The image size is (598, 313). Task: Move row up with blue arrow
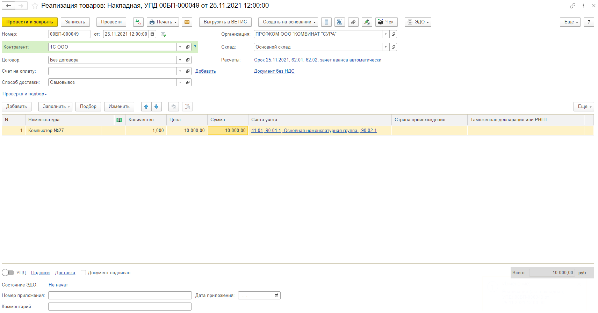click(x=146, y=107)
